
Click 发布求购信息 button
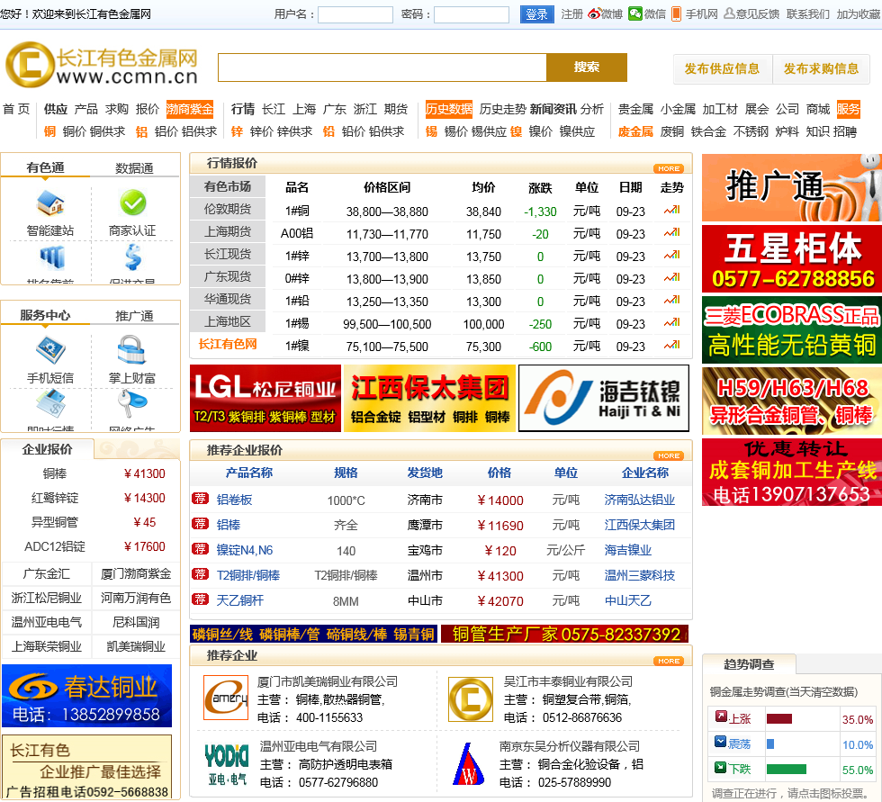click(821, 69)
